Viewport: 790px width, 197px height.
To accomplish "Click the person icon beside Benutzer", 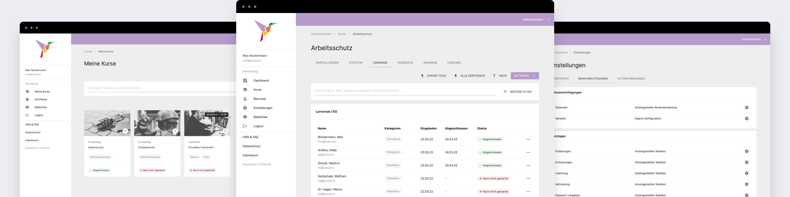I will coord(245,99).
